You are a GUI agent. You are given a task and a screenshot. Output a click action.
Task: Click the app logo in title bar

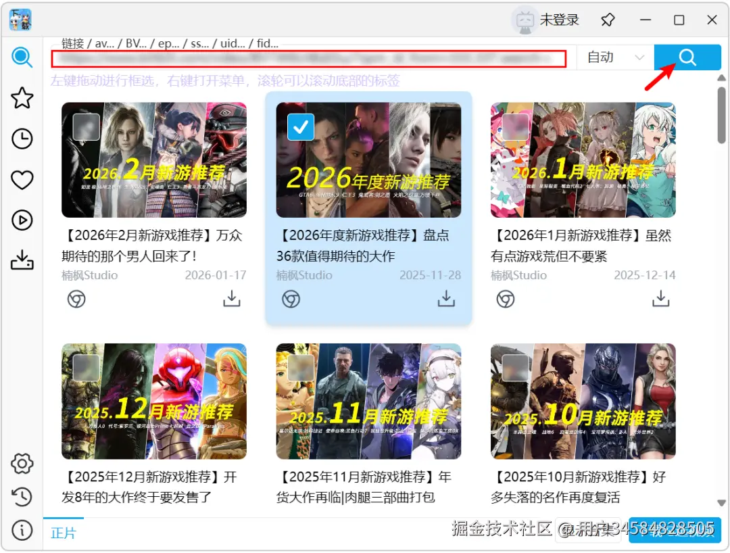pos(20,20)
